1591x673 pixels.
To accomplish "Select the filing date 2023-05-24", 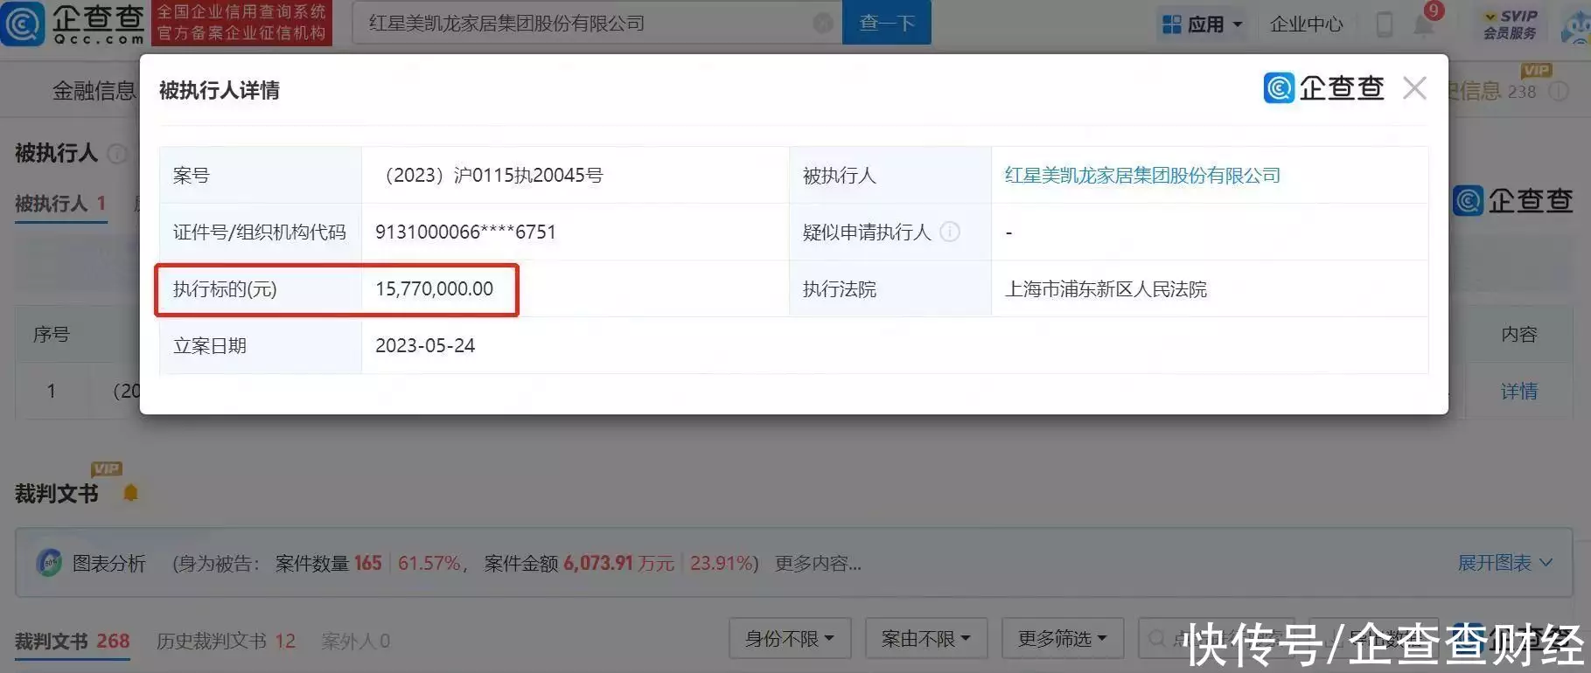I will coord(425,346).
